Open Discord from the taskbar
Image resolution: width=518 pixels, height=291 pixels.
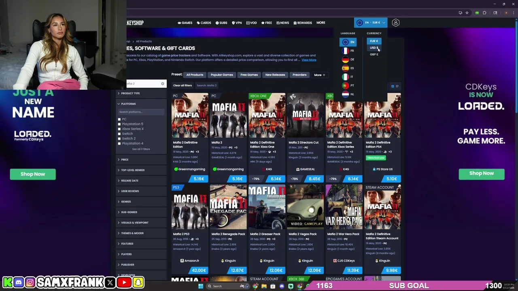282,286
